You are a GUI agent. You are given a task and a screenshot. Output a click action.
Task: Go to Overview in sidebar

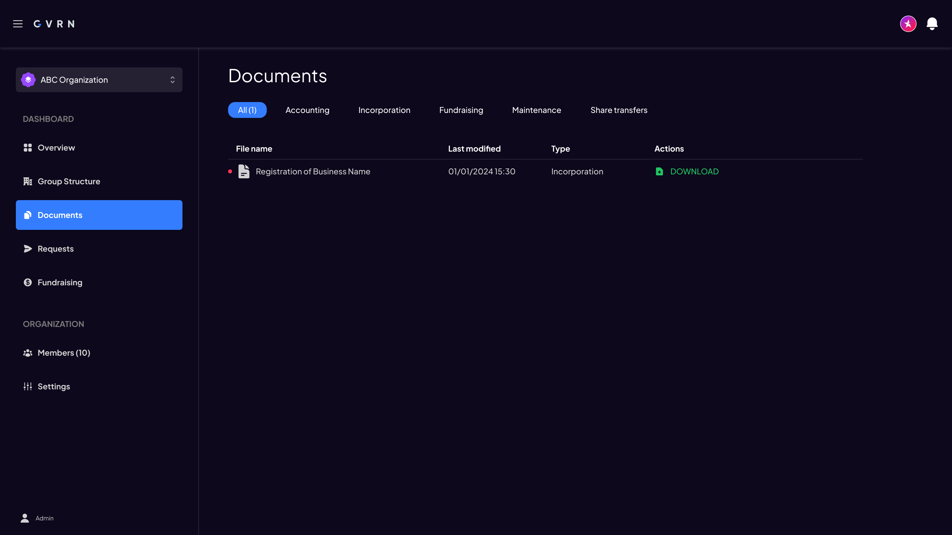click(x=99, y=148)
